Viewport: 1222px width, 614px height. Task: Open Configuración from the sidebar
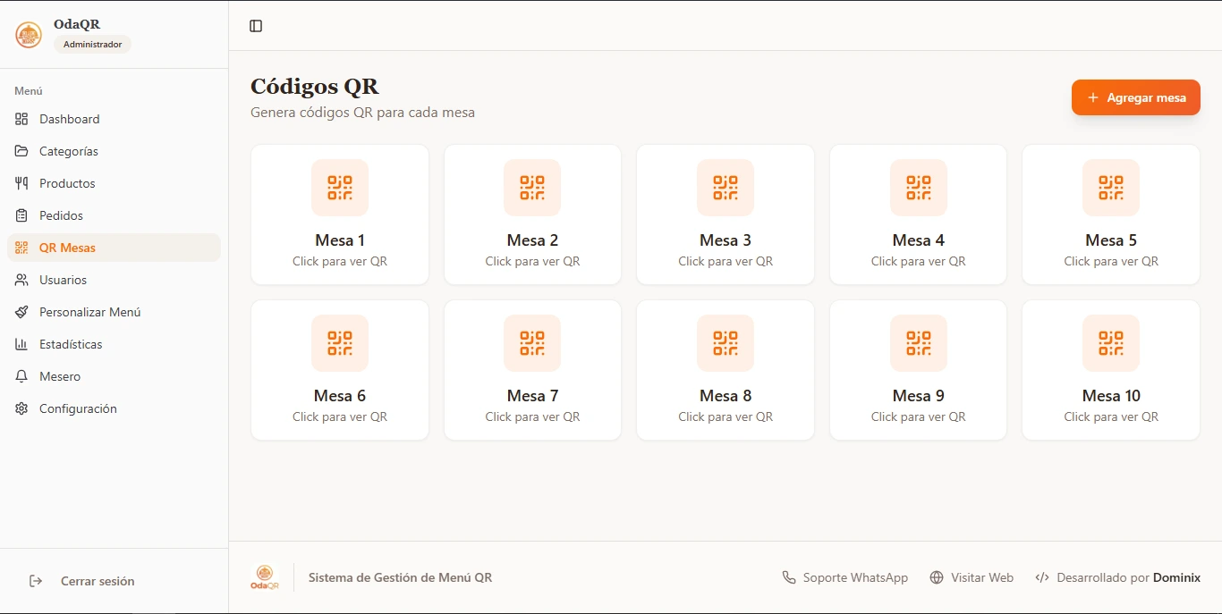pos(114,408)
